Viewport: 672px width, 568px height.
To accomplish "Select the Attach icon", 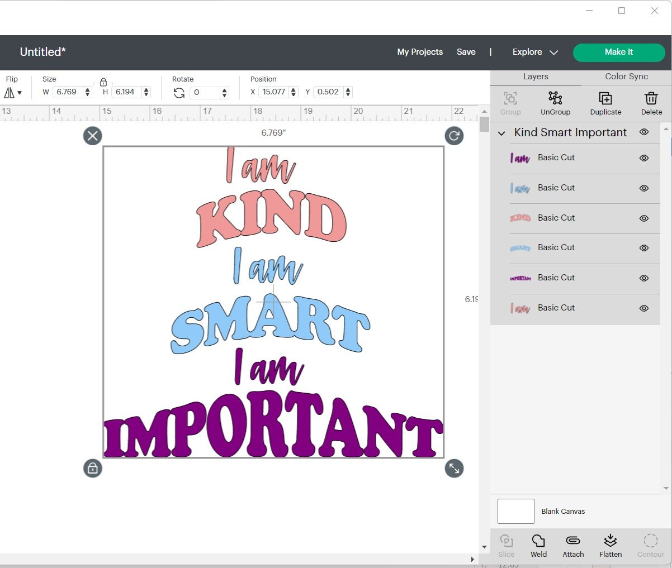I will click(x=573, y=546).
